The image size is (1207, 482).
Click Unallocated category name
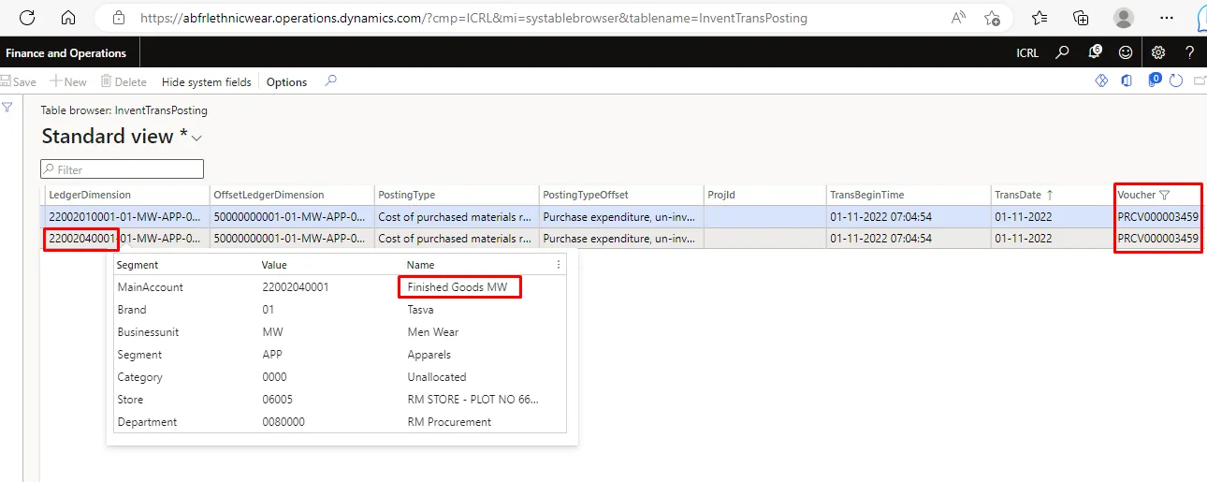tap(437, 377)
